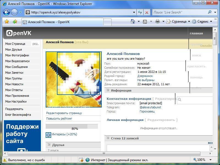Viewport: 220px width, 165px height.
Task: Open the 100% zoom level dropdown
Action: click(210, 160)
